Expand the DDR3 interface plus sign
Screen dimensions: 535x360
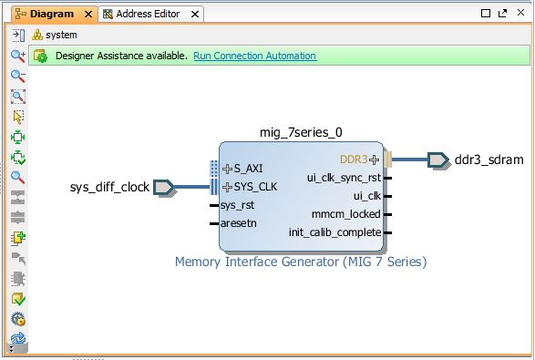click(x=375, y=159)
